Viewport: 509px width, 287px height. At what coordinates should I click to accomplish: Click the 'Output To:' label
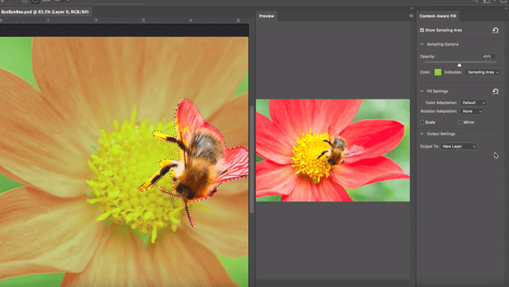(429, 147)
